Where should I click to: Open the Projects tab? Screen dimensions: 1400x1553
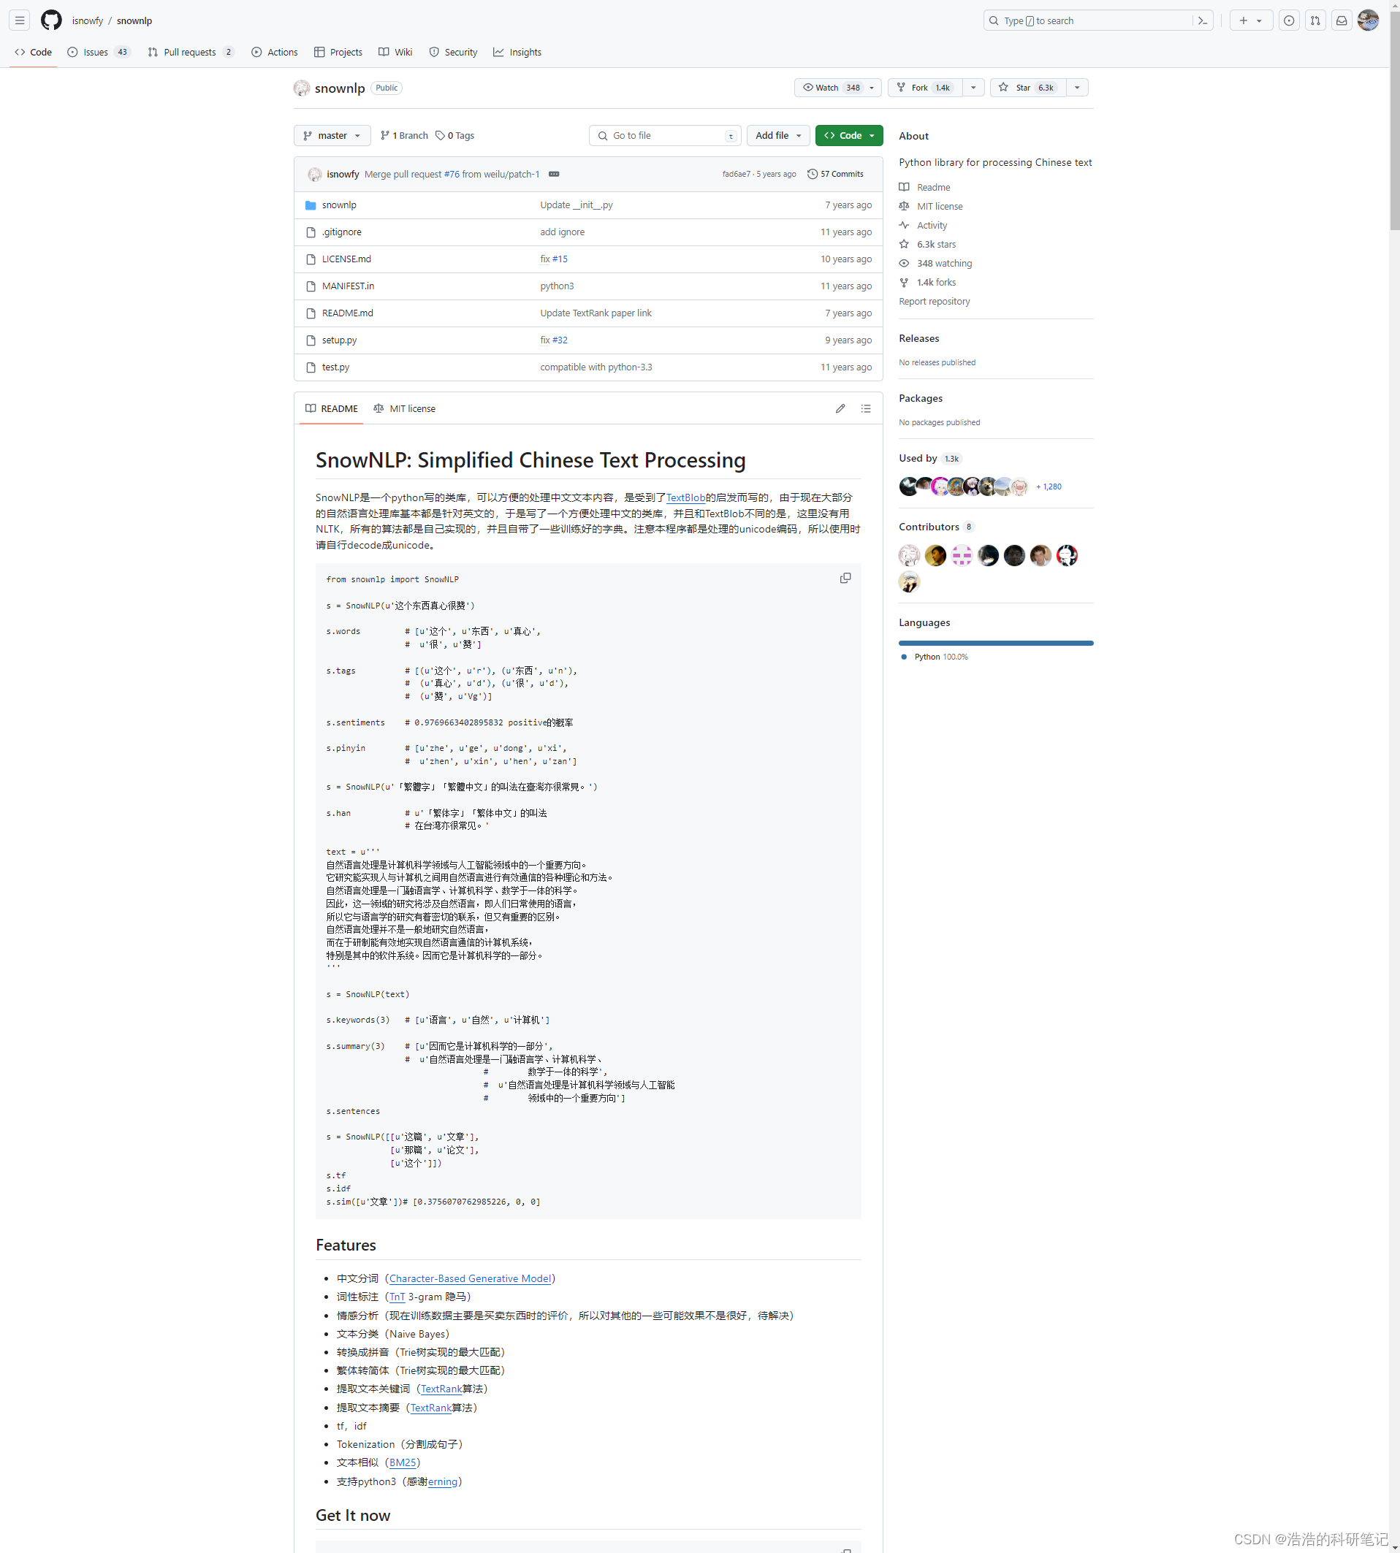(338, 53)
